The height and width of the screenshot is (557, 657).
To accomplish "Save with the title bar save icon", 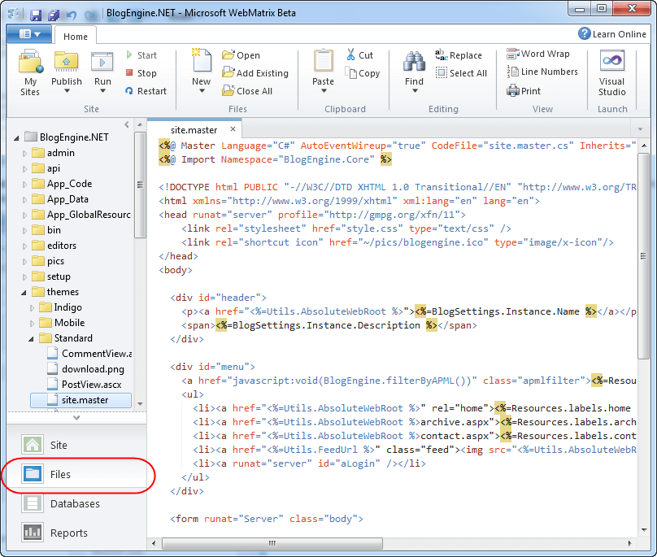I will [x=36, y=15].
